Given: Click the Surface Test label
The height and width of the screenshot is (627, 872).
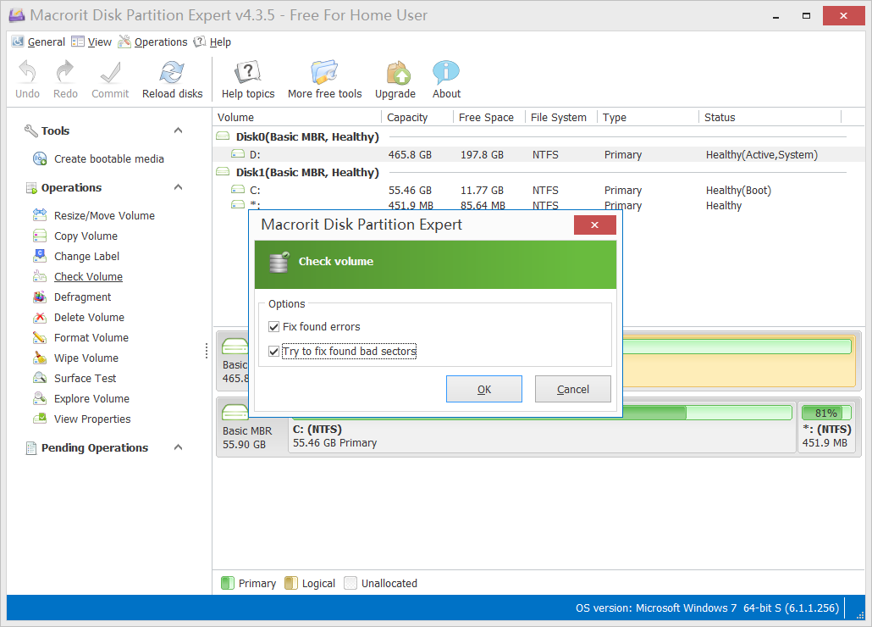Looking at the screenshot, I should point(86,378).
